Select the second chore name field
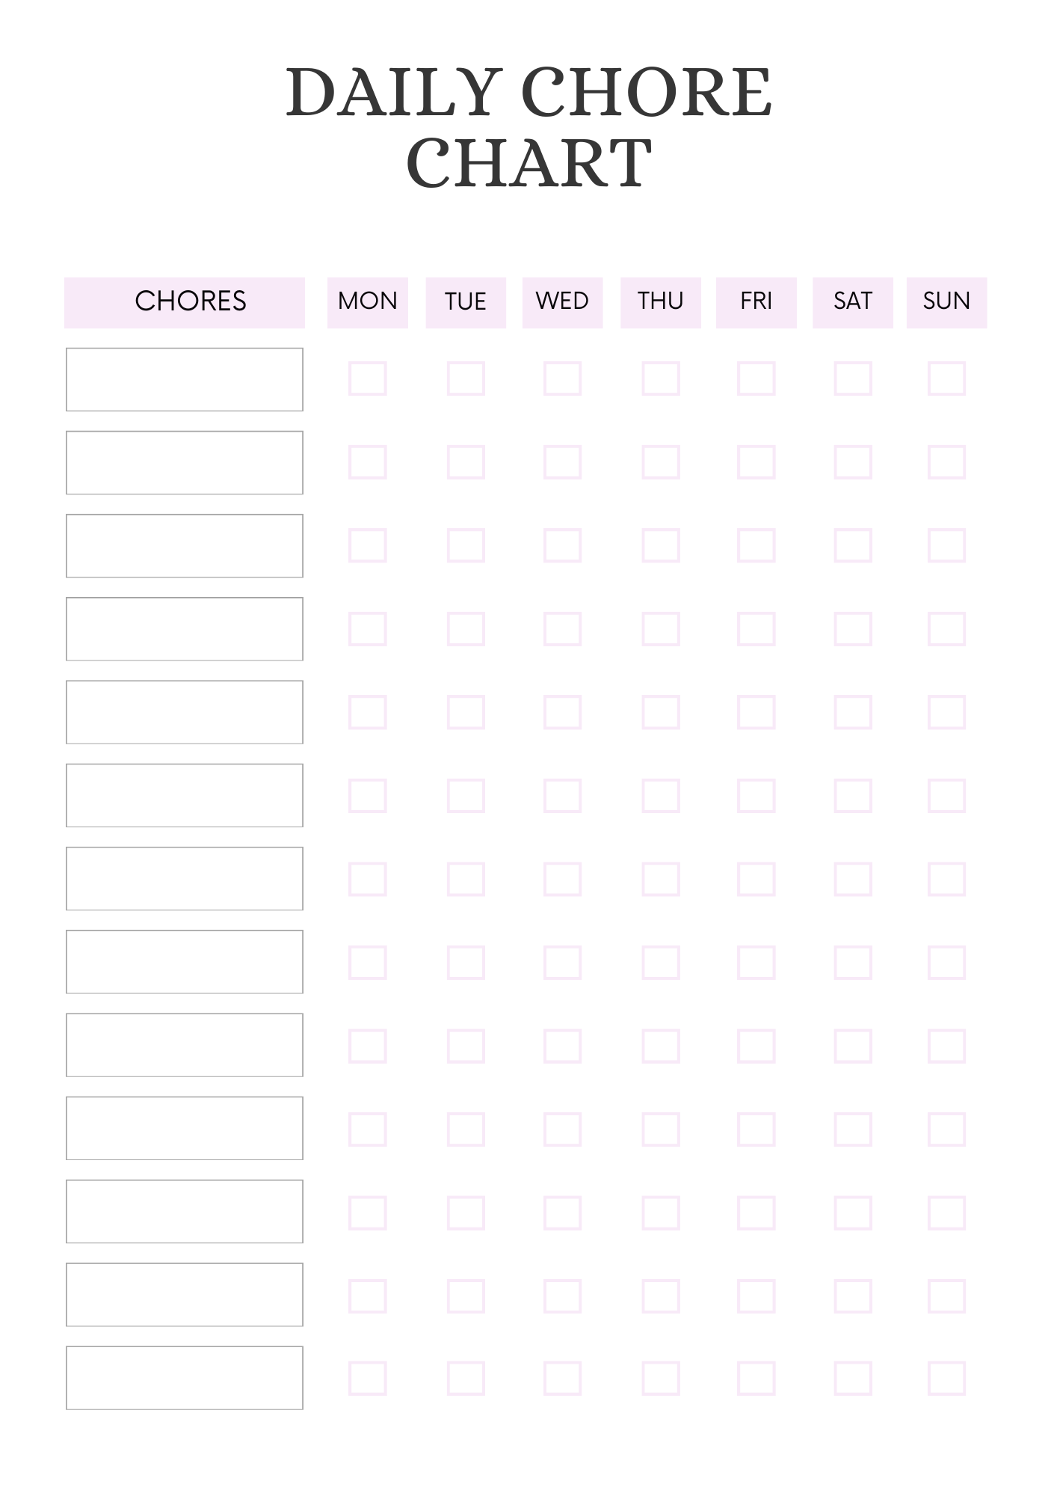1057x1496 pixels. (x=185, y=462)
